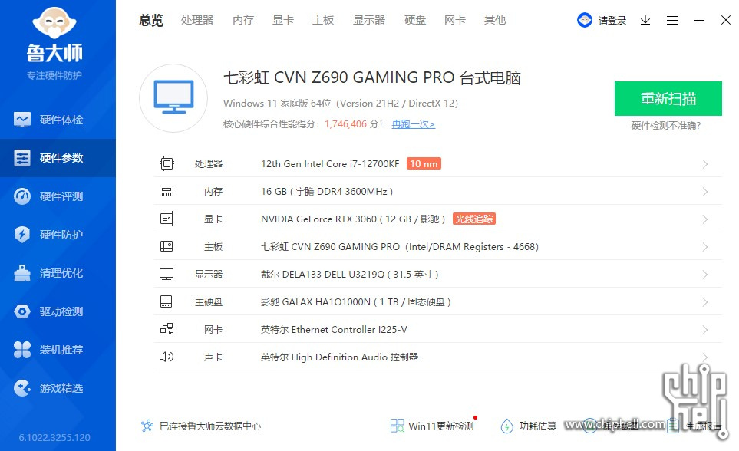Open 装机推荐 in the sidebar
Image resolution: width=739 pixels, height=451 pixels.
click(x=58, y=349)
